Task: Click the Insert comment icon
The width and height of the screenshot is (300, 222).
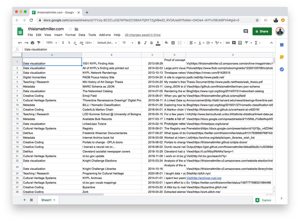Action: pos(234,43)
